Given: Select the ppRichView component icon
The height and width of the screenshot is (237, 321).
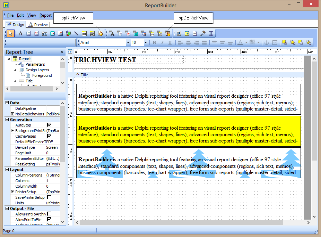Looking at the screenshot, I should pyautogui.click(x=101, y=33).
